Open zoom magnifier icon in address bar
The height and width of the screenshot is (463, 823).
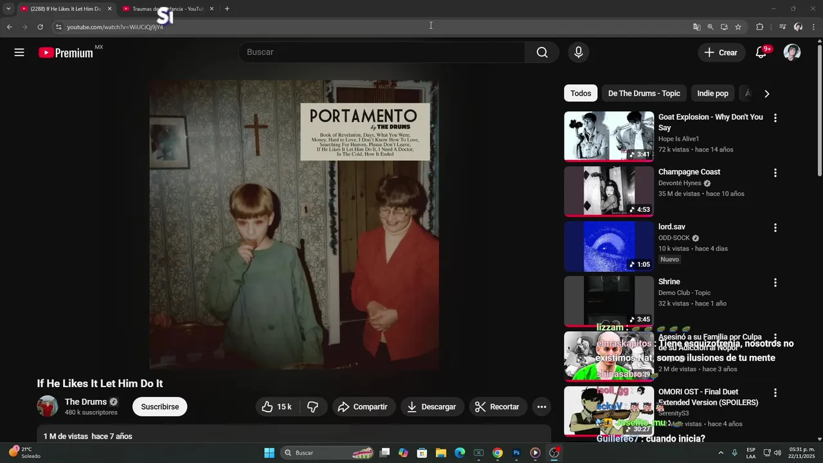(x=710, y=27)
